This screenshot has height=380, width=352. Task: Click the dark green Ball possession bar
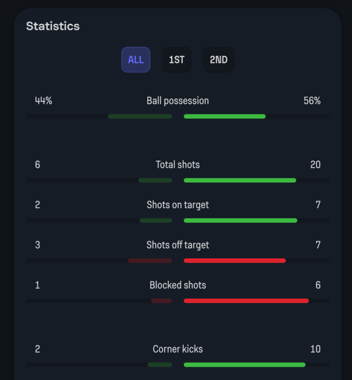point(140,117)
